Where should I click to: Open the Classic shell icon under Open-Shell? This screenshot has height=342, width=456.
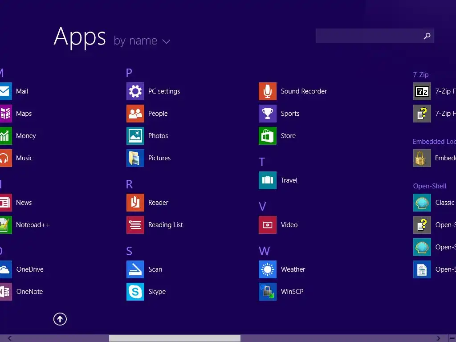click(422, 203)
